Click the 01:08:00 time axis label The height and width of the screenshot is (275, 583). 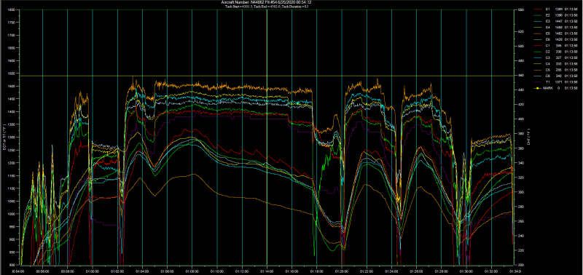pos(192,271)
